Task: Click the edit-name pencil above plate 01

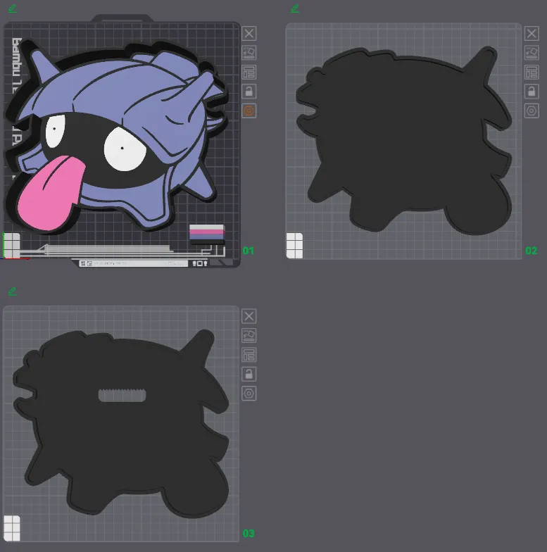Action: (x=13, y=8)
